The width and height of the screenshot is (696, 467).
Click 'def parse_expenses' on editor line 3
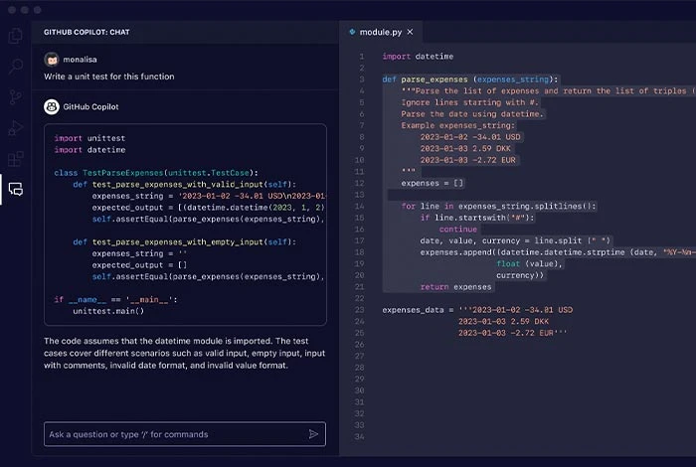click(x=469, y=79)
